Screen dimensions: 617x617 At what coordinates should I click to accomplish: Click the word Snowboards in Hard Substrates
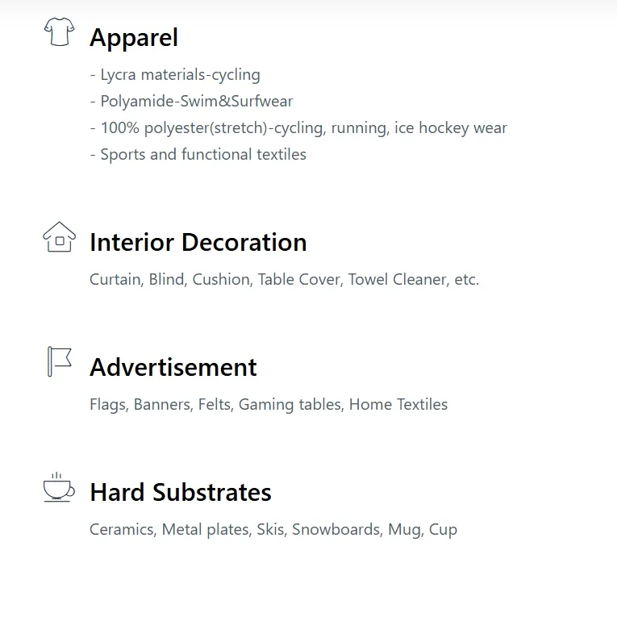coord(337,530)
